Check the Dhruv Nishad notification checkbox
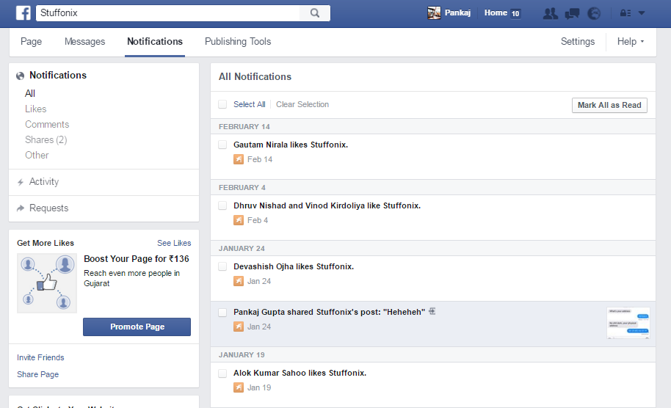 pyautogui.click(x=222, y=205)
